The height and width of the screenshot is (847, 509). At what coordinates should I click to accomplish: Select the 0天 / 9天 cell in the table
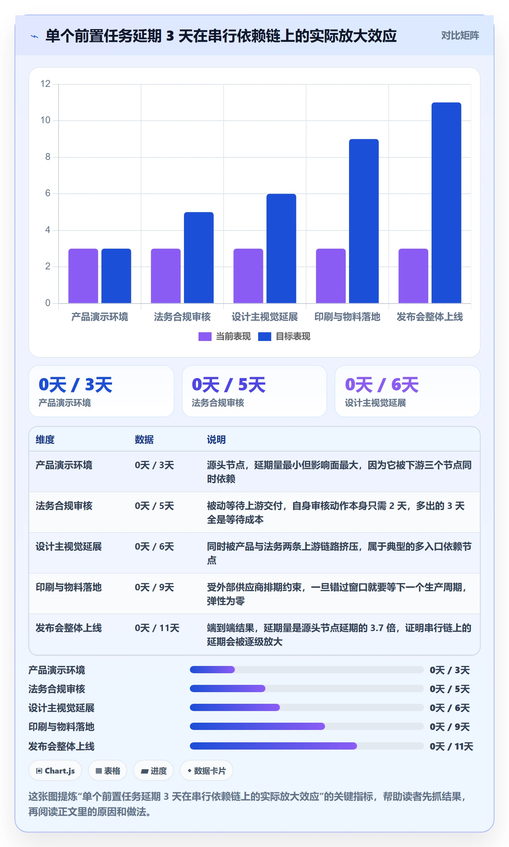155,587
